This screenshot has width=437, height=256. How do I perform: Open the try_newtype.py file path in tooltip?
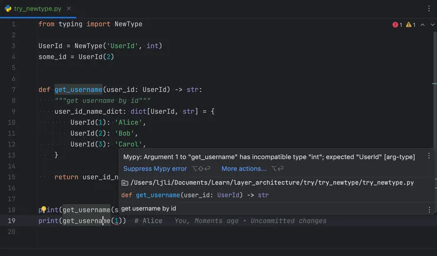[x=272, y=183]
